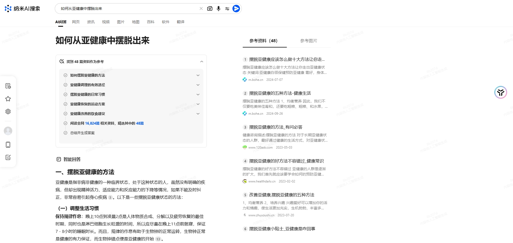Submit the query via the blue arrow button
The height and width of the screenshot is (243, 513).
pyautogui.click(x=236, y=8)
